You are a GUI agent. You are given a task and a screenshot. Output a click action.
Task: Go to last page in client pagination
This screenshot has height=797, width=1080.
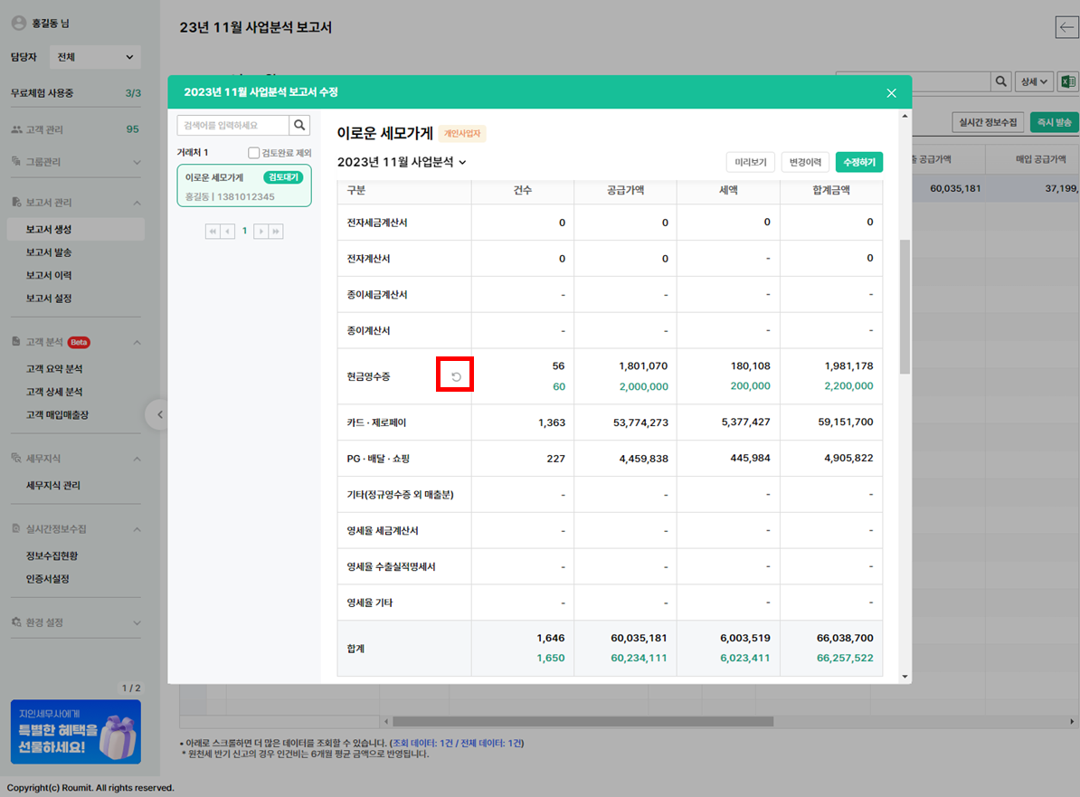pos(276,232)
